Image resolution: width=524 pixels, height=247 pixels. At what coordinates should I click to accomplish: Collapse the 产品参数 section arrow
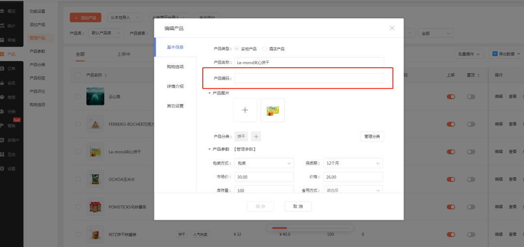point(210,149)
